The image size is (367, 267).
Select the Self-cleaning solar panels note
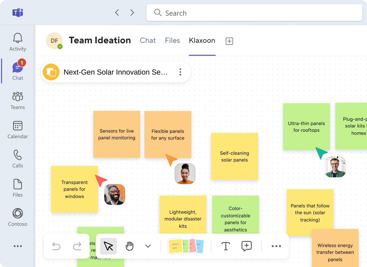click(x=234, y=156)
